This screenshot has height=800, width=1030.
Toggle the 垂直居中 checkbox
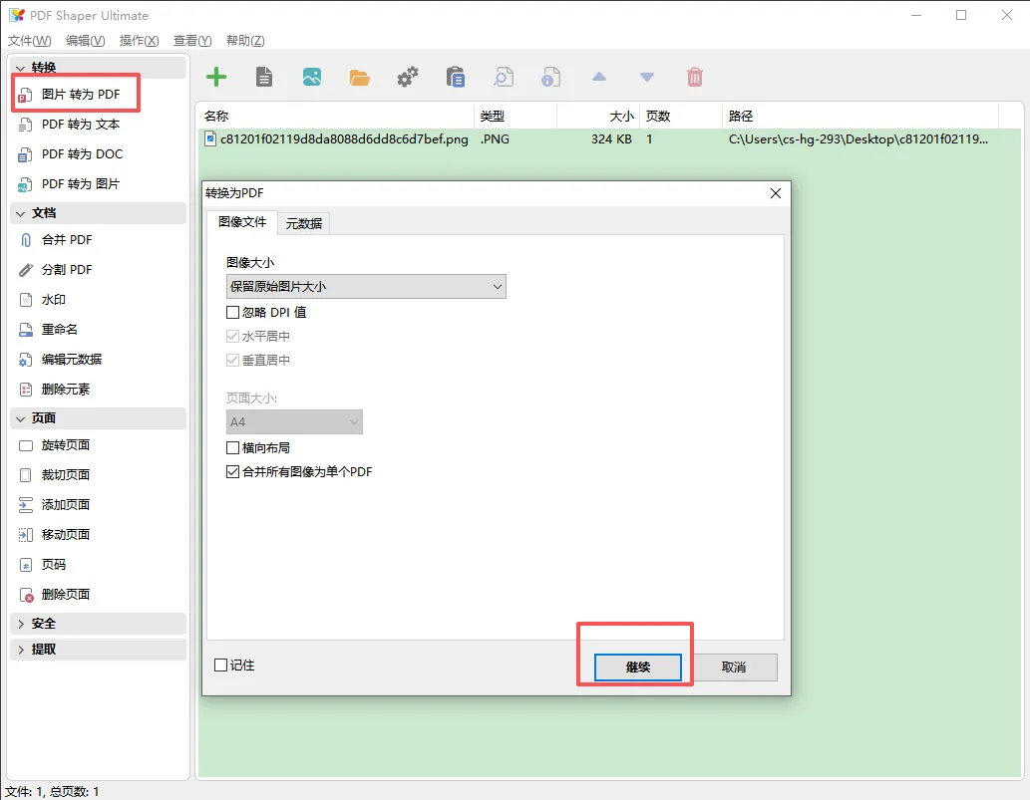[x=232, y=361]
